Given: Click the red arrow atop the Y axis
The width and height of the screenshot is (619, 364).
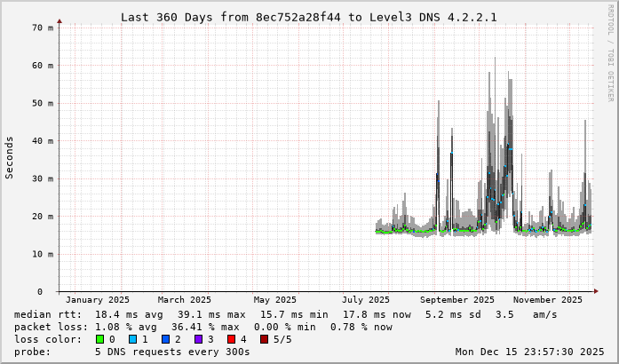Looking at the screenshot, I should tap(60, 21).
